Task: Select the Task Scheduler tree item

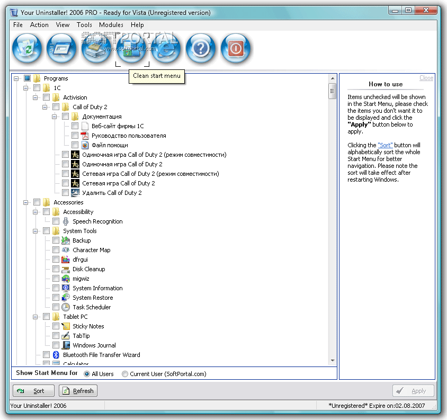Action: 92,307
